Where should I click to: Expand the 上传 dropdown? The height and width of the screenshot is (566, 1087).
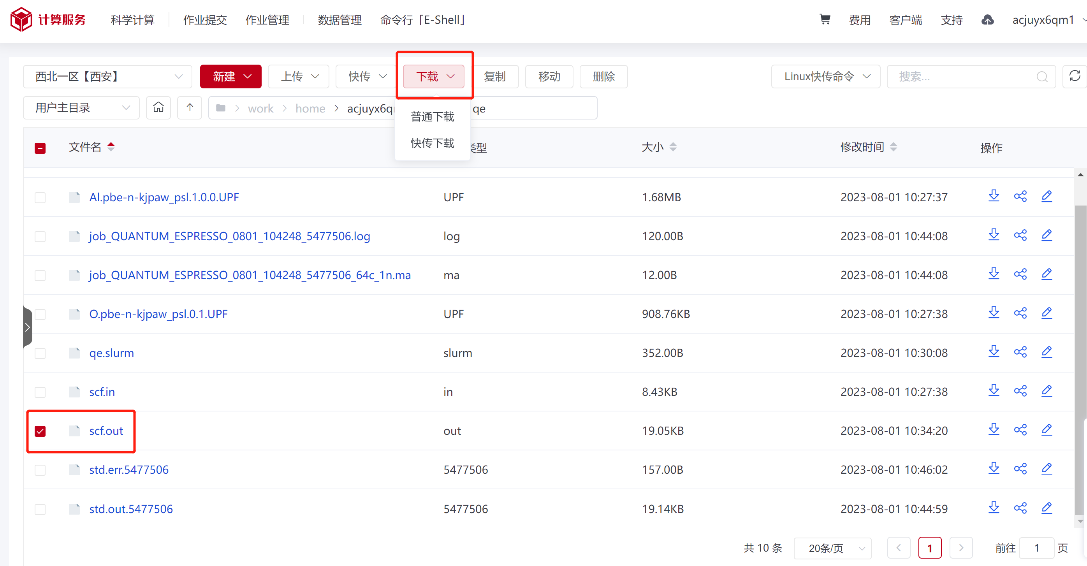click(299, 76)
